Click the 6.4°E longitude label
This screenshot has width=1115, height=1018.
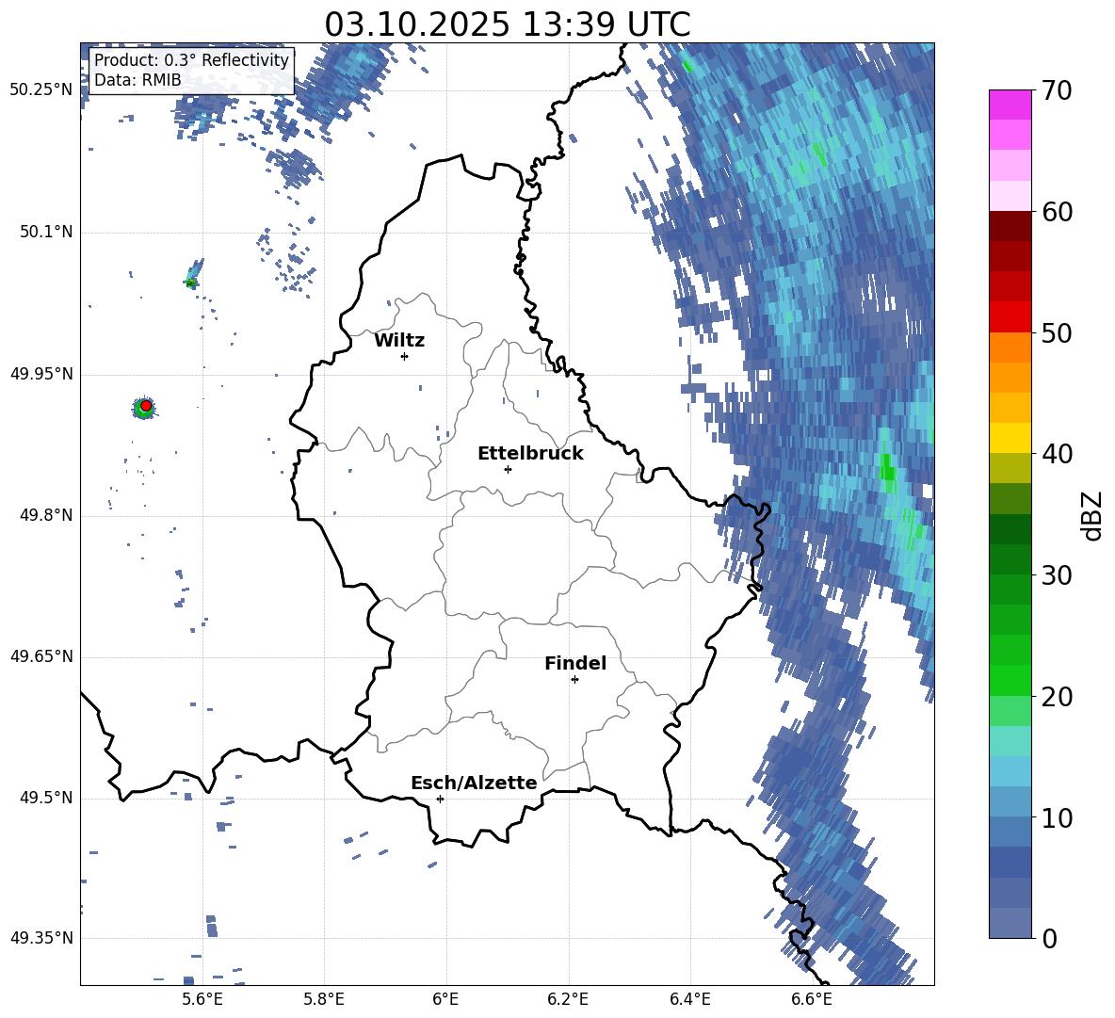click(689, 999)
